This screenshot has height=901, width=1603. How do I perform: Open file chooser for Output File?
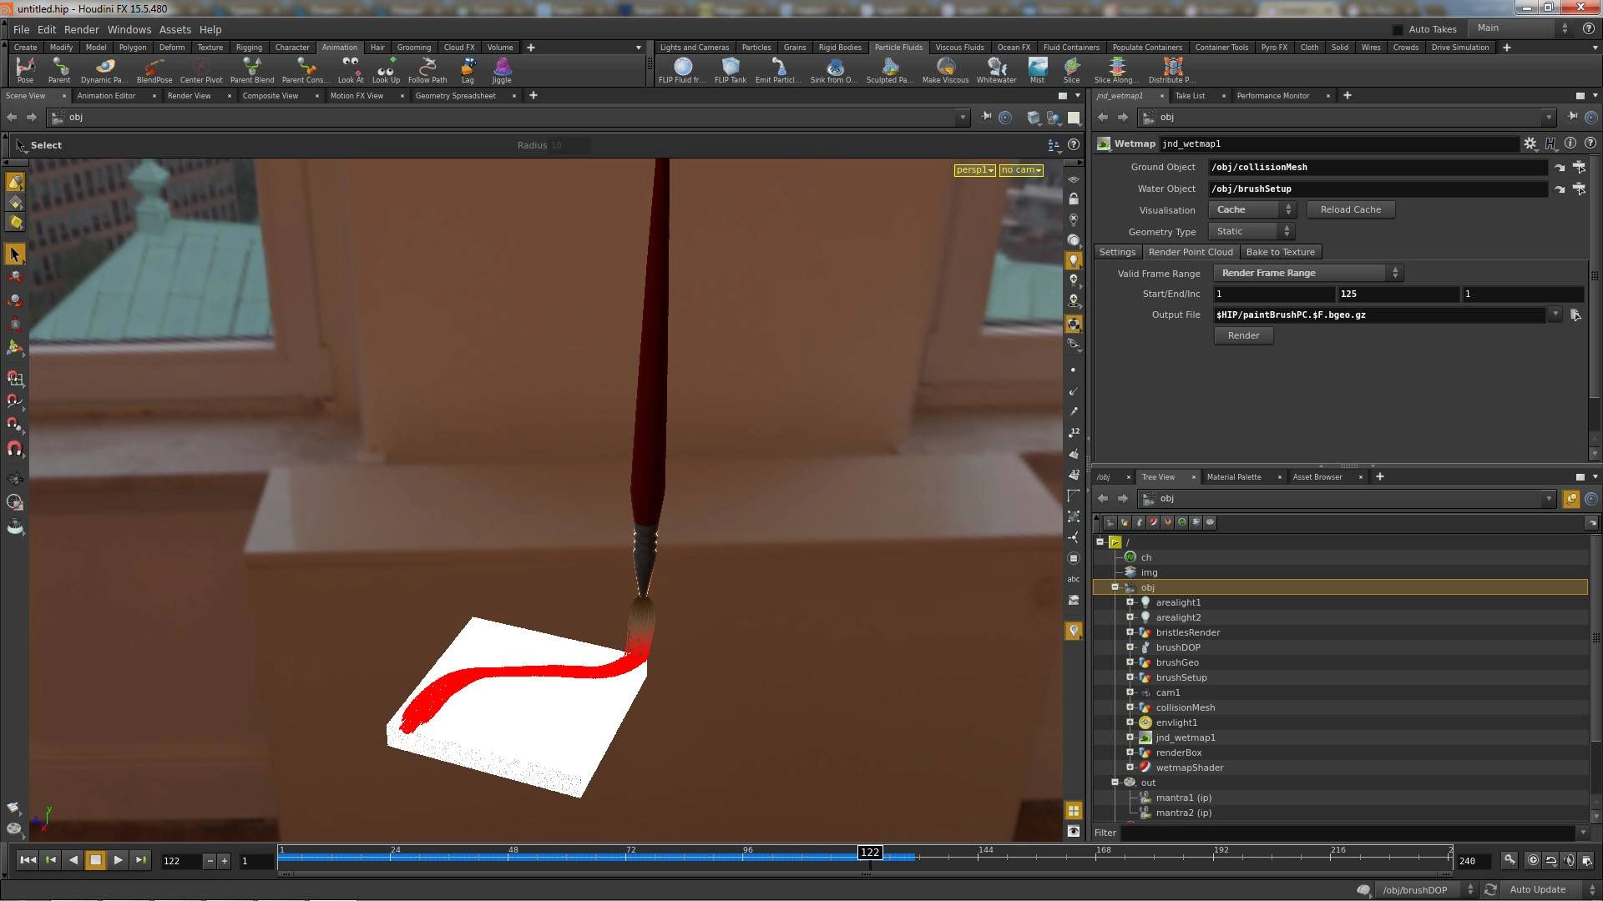tap(1575, 315)
